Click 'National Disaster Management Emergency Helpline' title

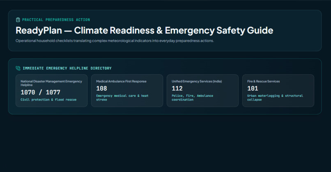[51, 83]
